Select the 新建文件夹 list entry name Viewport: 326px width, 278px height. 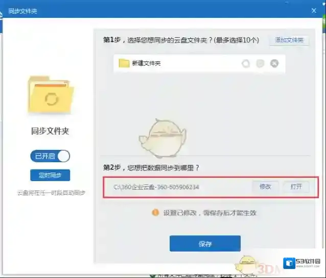[x=146, y=64]
